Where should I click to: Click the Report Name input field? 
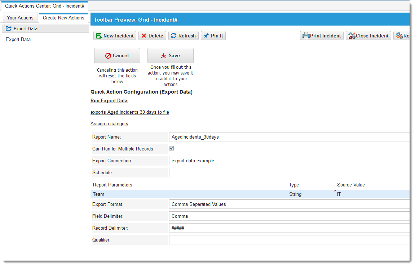click(x=288, y=137)
